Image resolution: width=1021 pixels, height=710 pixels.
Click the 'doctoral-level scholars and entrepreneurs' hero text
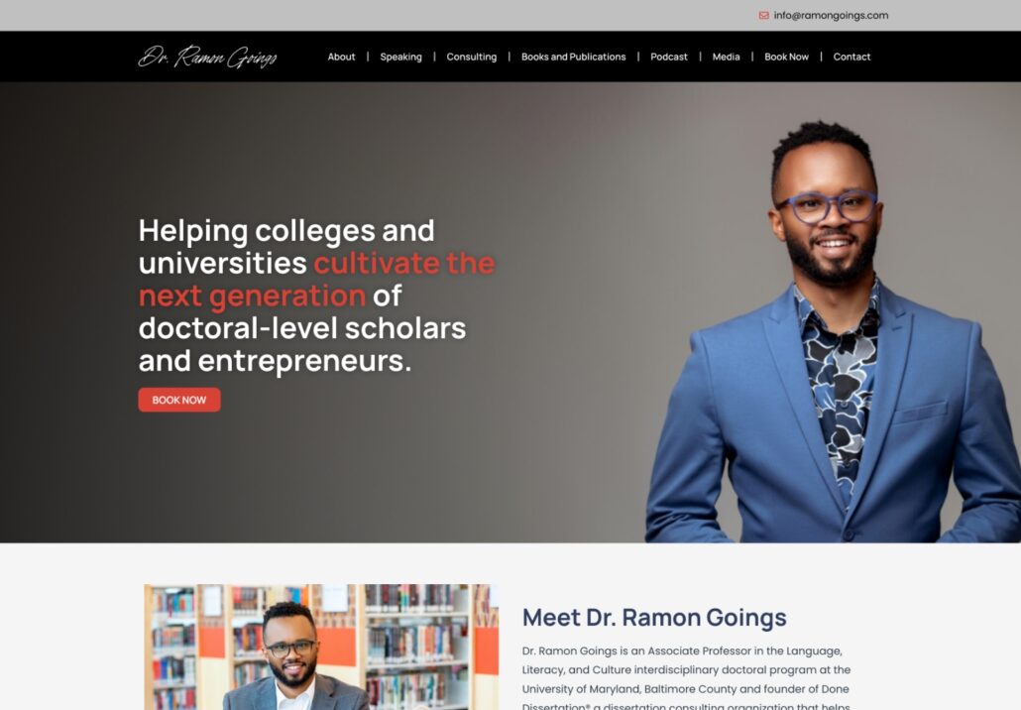coord(302,344)
